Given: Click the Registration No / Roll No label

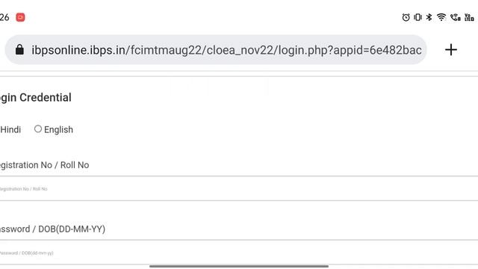Looking at the screenshot, I should pyautogui.click(x=45, y=165).
